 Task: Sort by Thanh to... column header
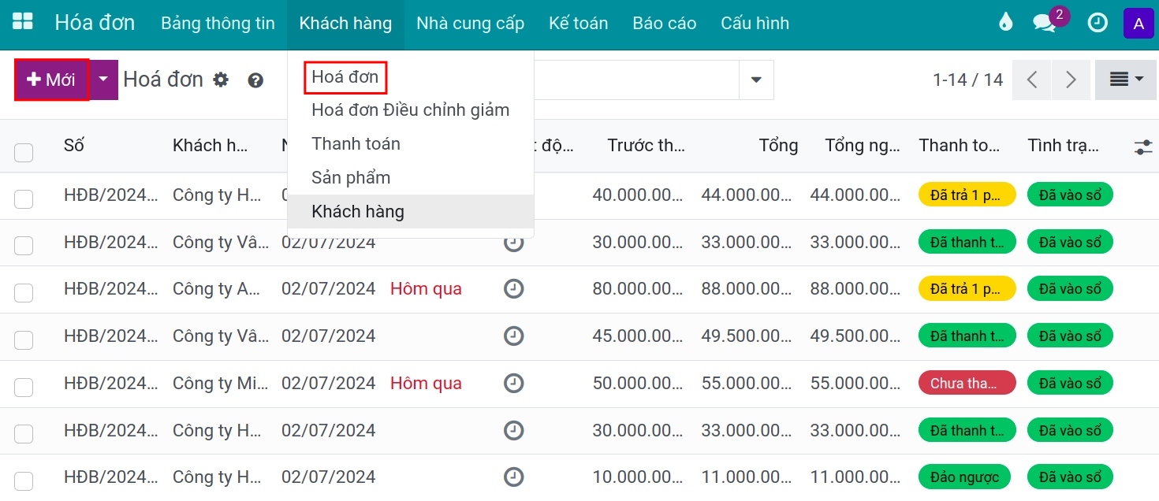960,145
